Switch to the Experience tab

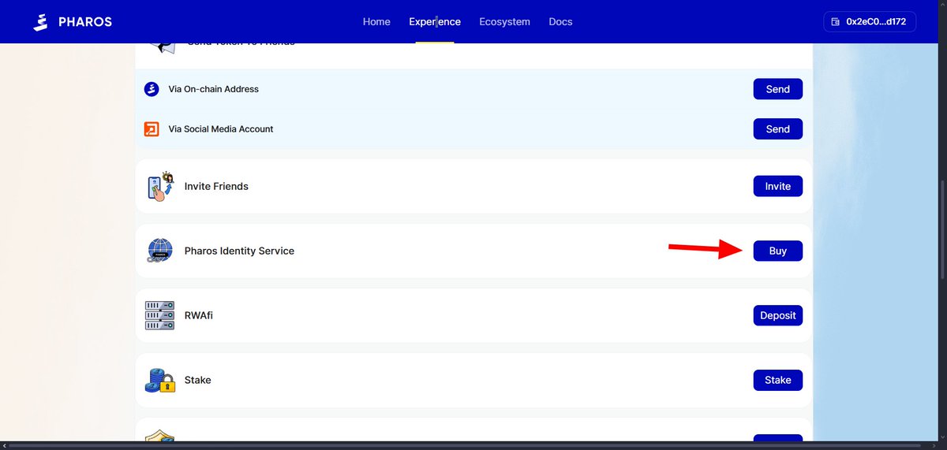(x=435, y=22)
